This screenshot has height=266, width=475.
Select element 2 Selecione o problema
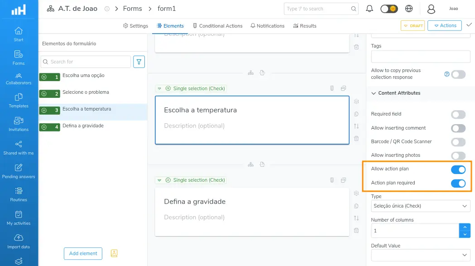coord(93,94)
